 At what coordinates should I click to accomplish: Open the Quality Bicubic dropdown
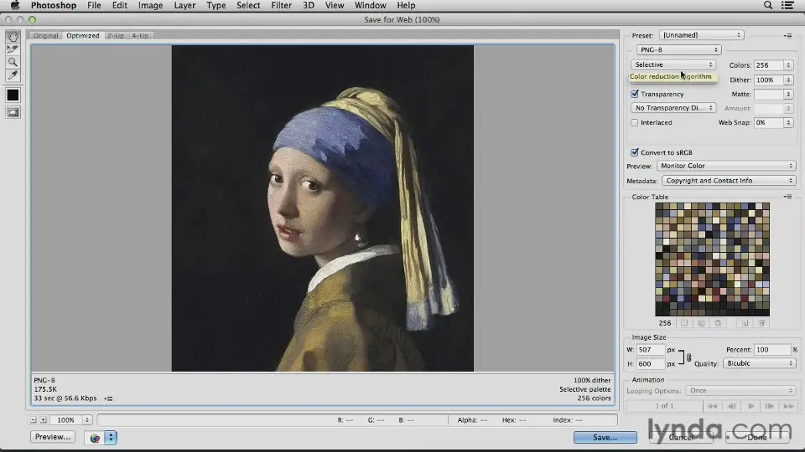pyautogui.click(x=760, y=363)
